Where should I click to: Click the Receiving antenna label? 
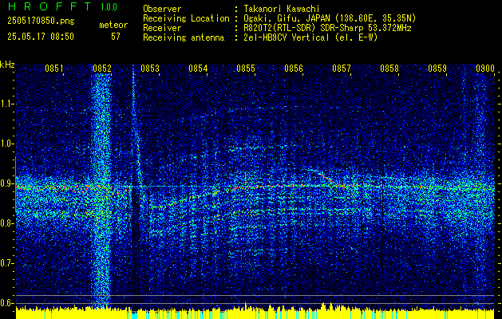pyautogui.click(x=184, y=37)
